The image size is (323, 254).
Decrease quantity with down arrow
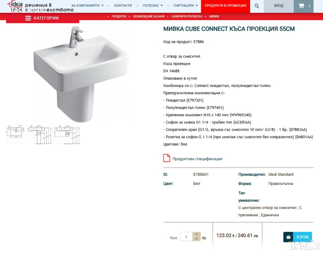pyautogui.click(x=197, y=239)
